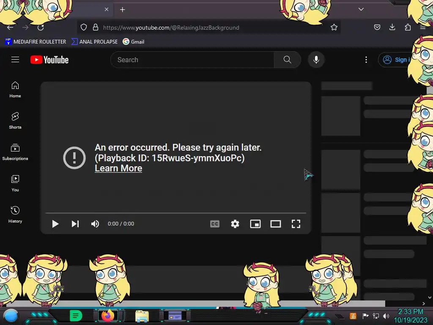The image size is (433, 325).
Task: Open green notes app in taskbar
Action: pos(76,316)
